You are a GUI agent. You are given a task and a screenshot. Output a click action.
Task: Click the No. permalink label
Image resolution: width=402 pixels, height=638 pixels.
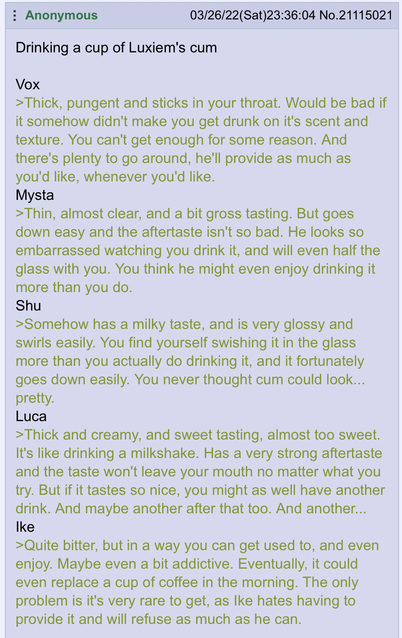[x=330, y=15]
